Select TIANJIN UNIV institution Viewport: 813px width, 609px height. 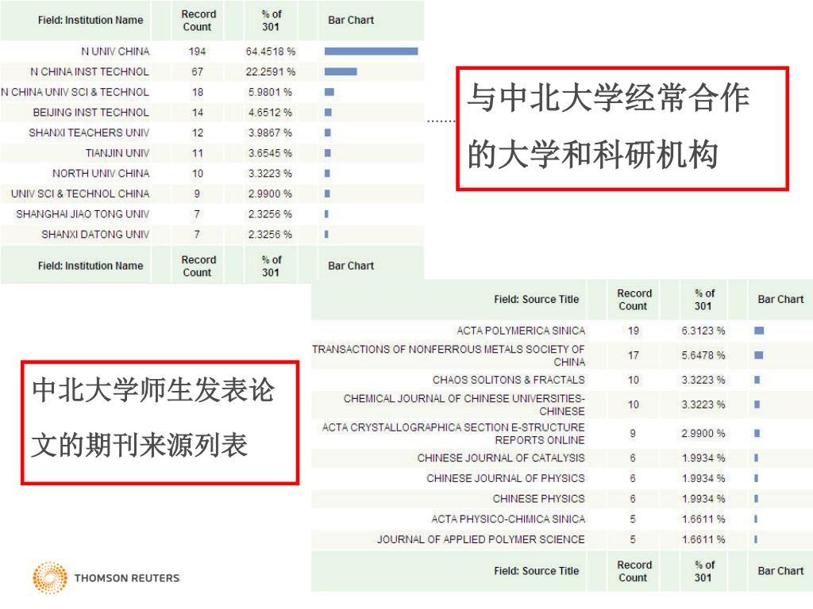118,153
